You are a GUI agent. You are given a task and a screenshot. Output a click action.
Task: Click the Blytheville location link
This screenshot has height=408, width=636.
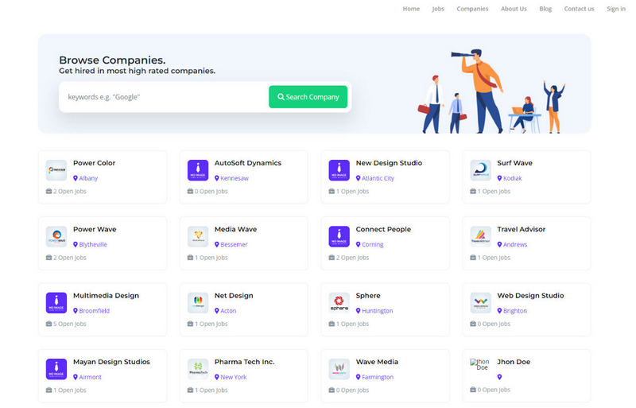tap(93, 244)
